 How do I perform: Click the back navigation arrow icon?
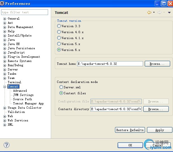pyautogui.click(x=149, y=12)
